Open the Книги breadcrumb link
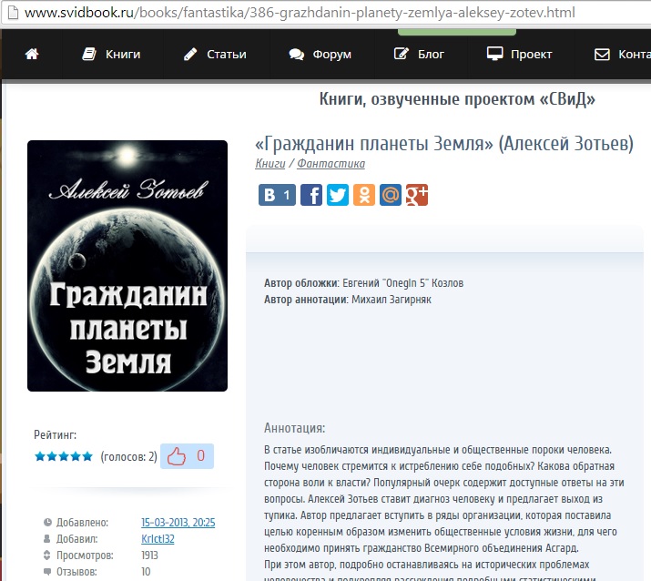 [270, 164]
